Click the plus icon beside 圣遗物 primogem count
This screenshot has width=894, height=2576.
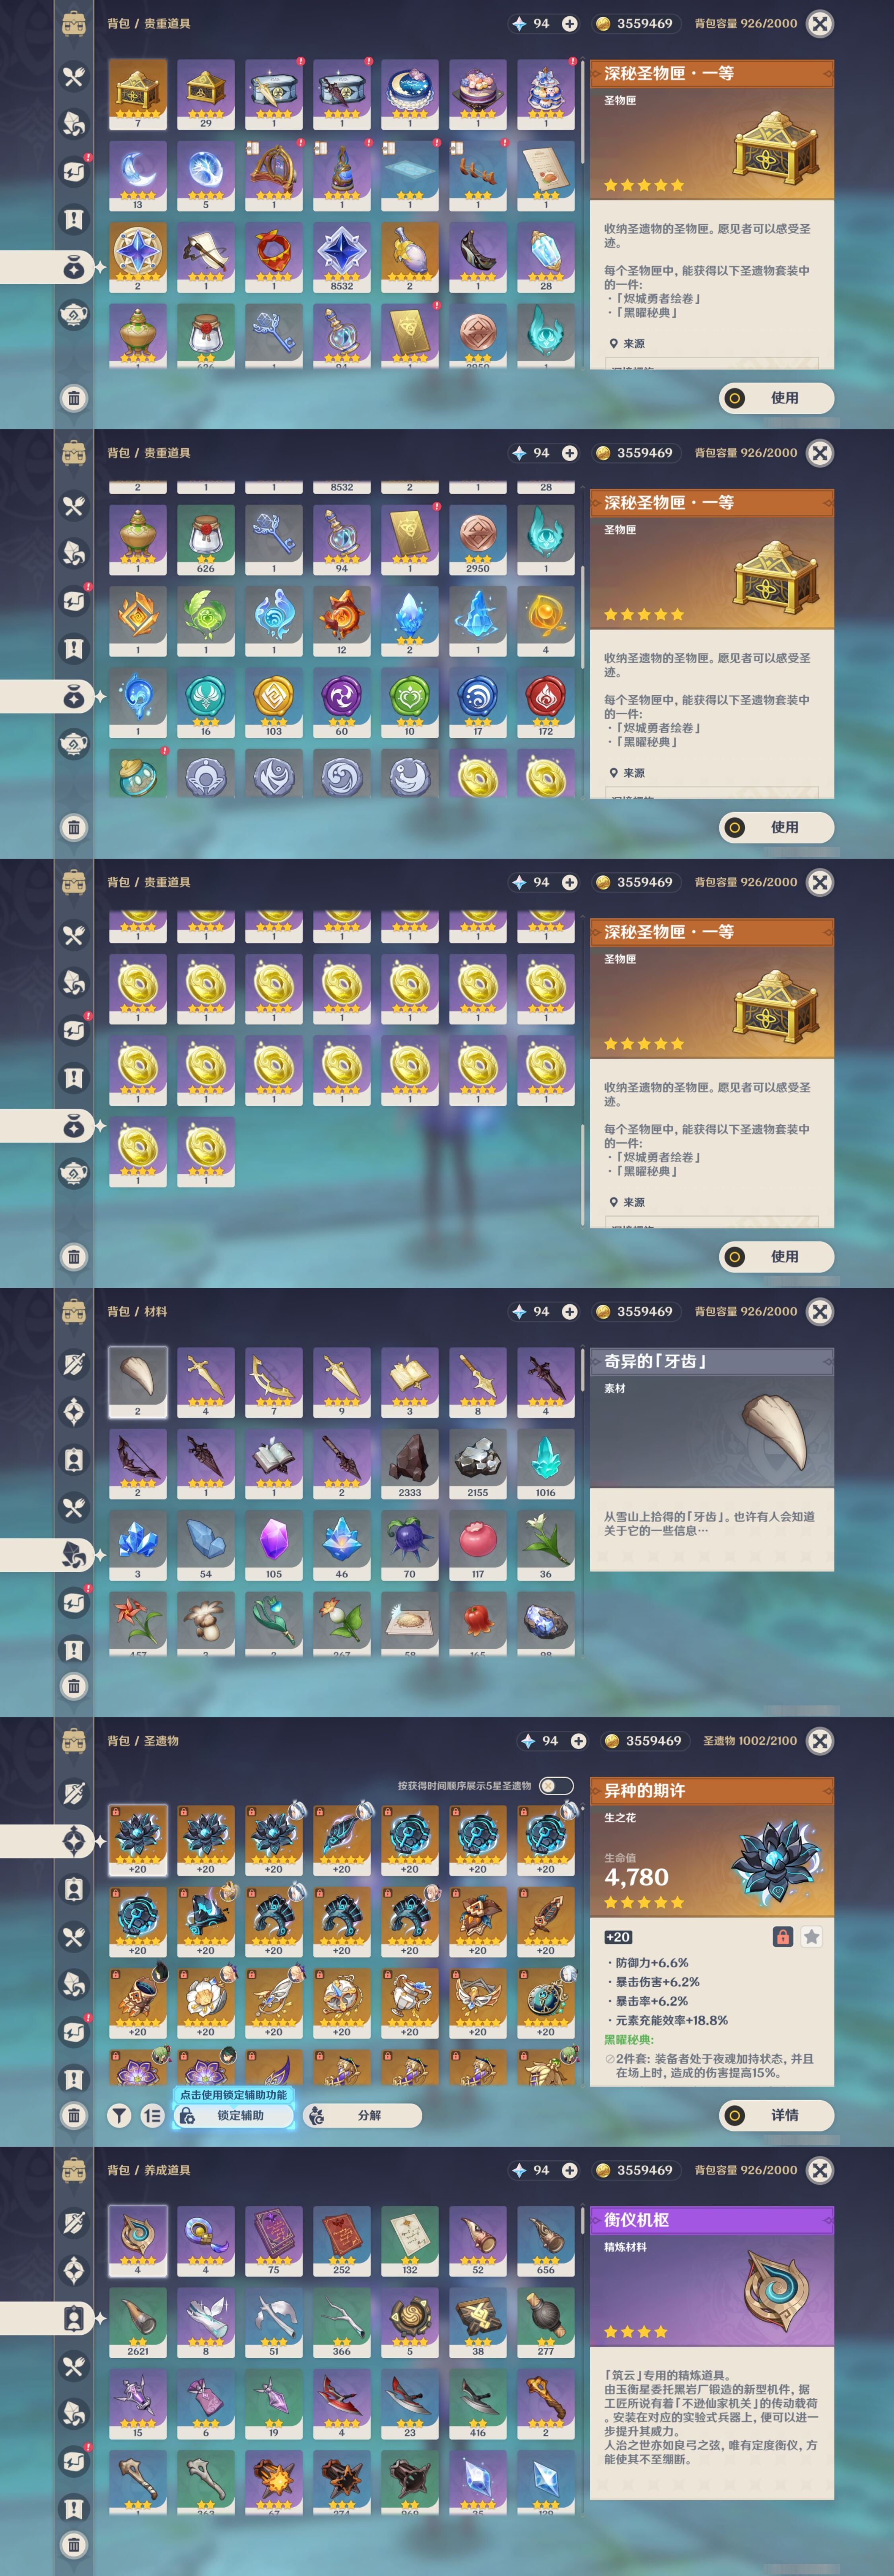[x=578, y=1741]
